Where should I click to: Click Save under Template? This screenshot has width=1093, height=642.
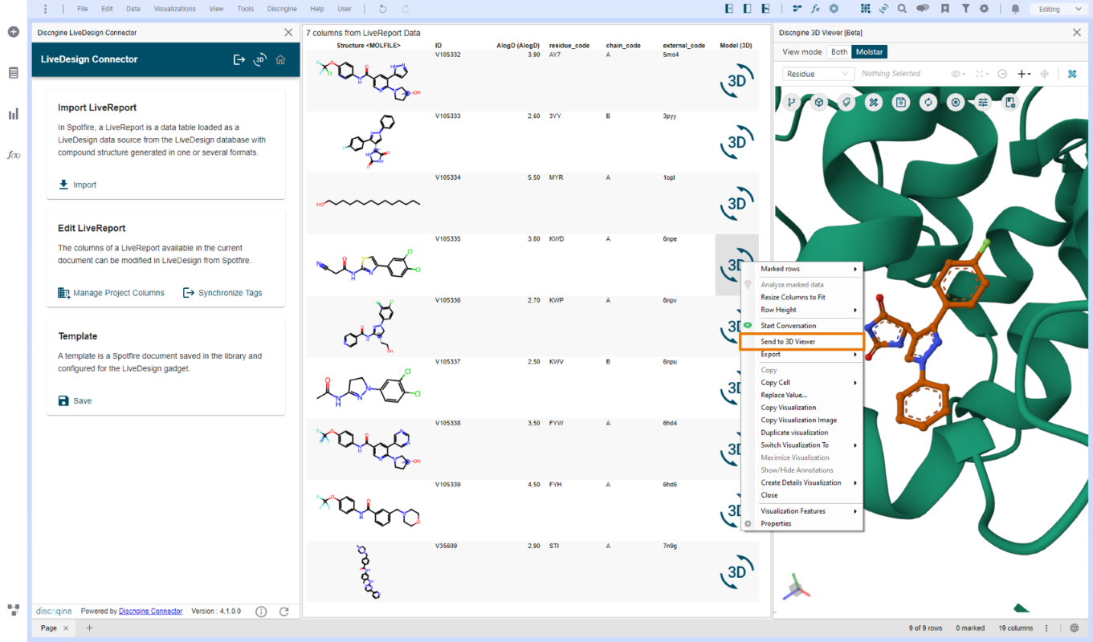pos(75,400)
